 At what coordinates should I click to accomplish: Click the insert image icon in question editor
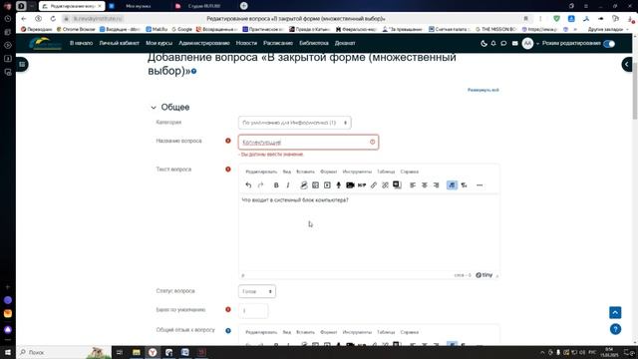pyautogui.click(x=315, y=185)
